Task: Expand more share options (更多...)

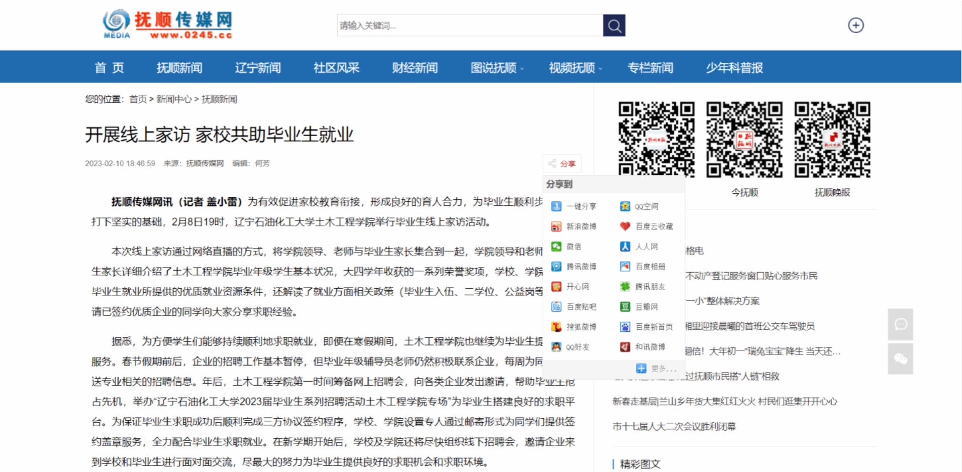Action: pos(657,369)
